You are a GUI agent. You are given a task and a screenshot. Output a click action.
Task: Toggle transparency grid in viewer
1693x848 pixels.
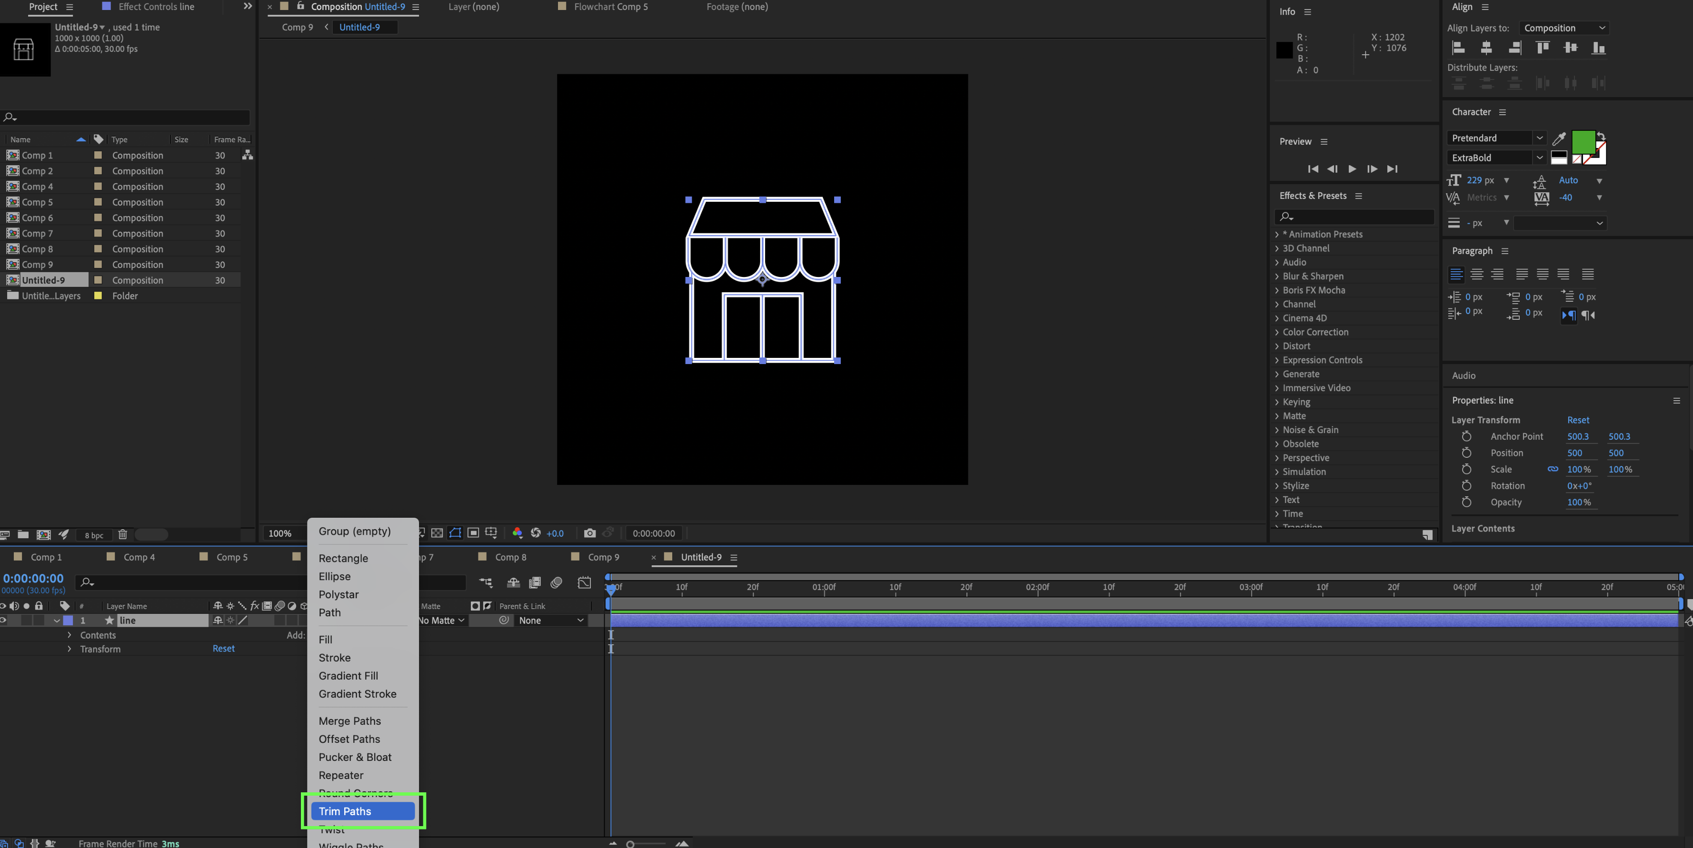coord(437,532)
